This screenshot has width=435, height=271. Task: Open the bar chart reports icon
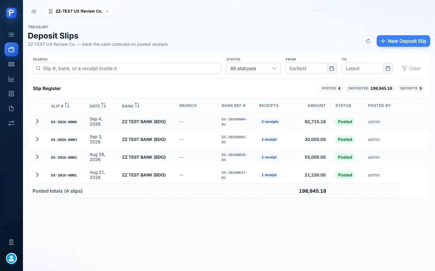(11, 79)
